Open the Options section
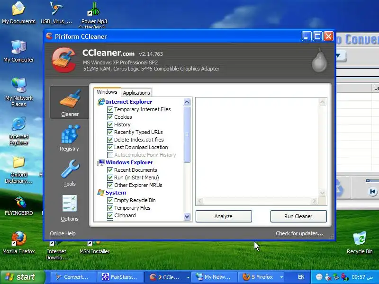The width and height of the screenshot is (379, 284). tap(70, 208)
